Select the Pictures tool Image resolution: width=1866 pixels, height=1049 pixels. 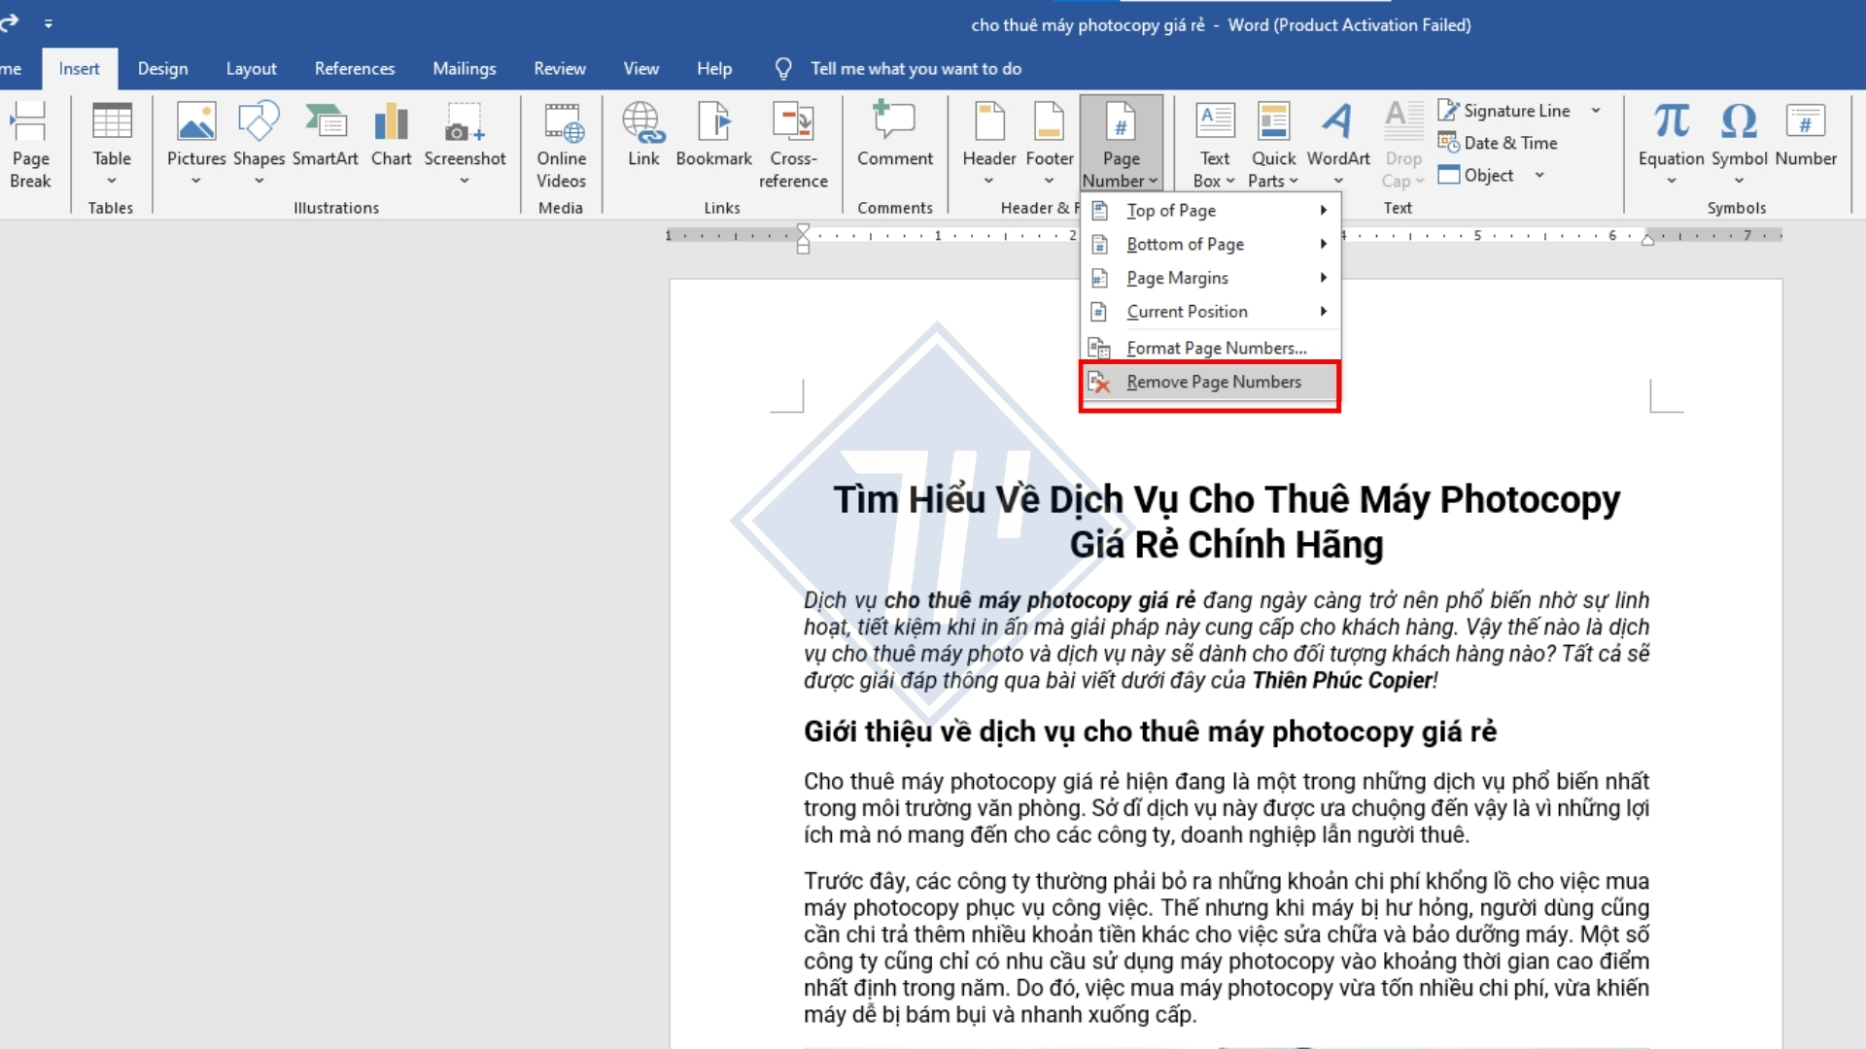click(x=195, y=143)
